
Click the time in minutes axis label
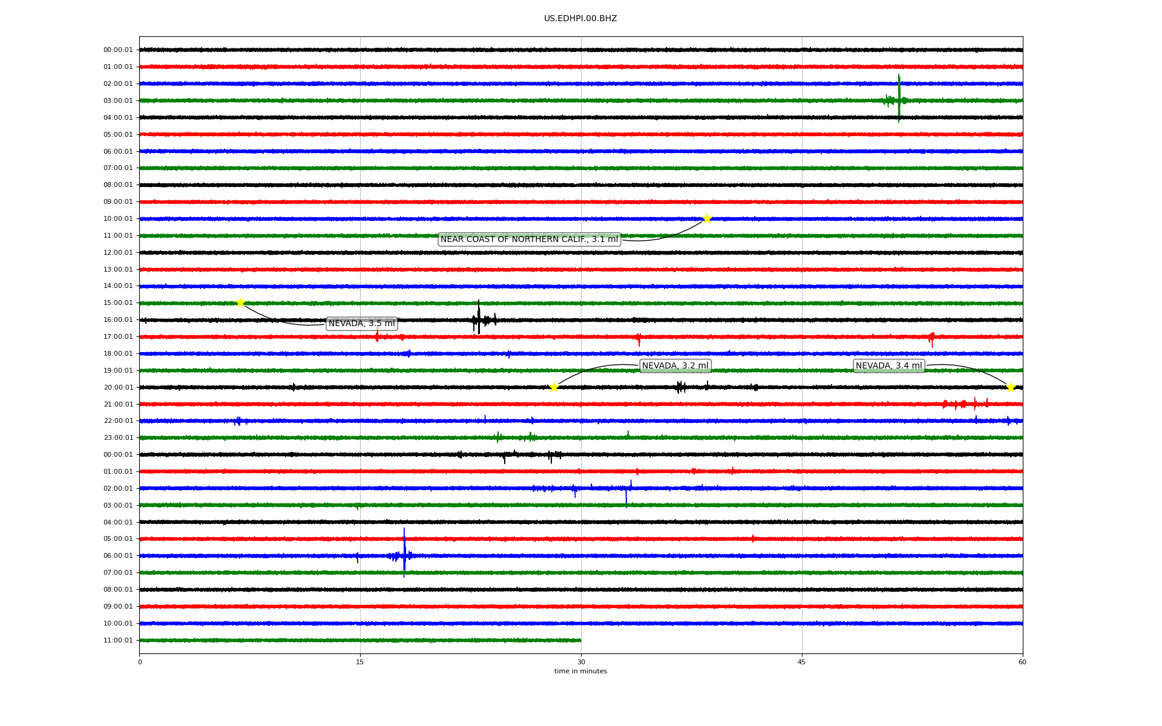[580, 672]
